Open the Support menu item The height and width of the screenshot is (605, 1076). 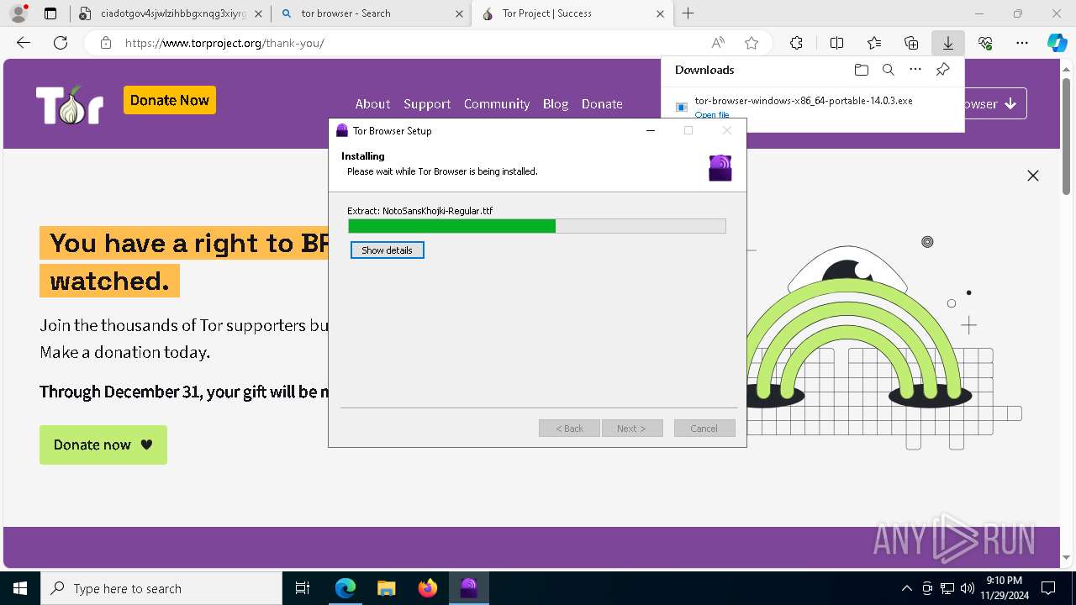(x=427, y=104)
